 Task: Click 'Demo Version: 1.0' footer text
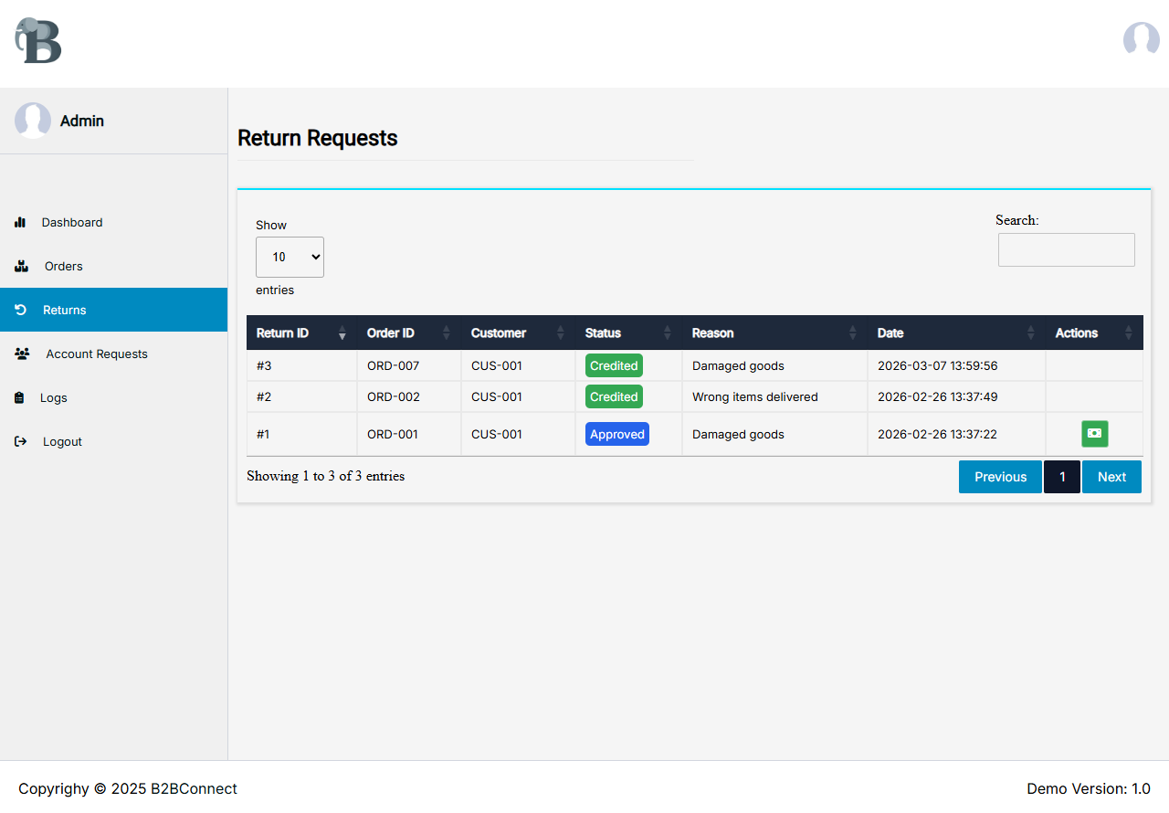1088,788
